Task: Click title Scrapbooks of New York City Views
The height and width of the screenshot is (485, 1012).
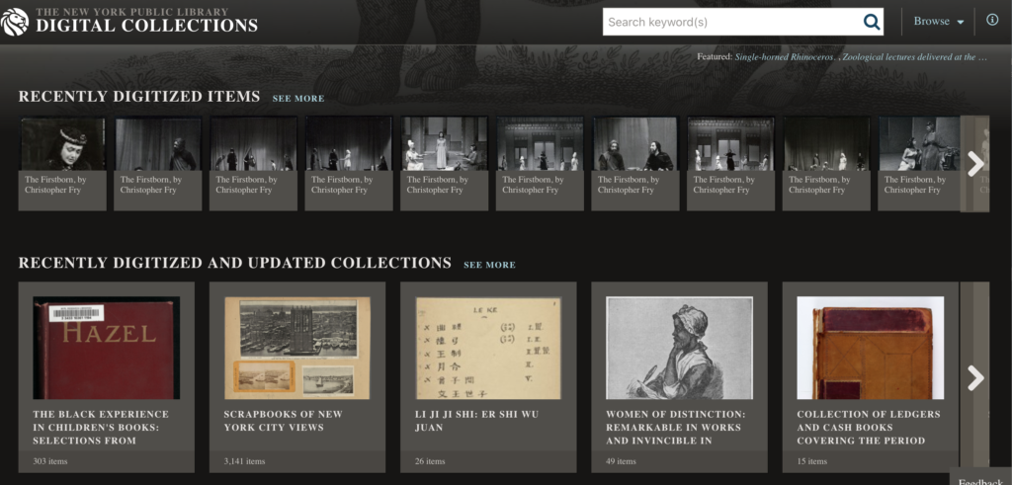Action: click(284, 421)
